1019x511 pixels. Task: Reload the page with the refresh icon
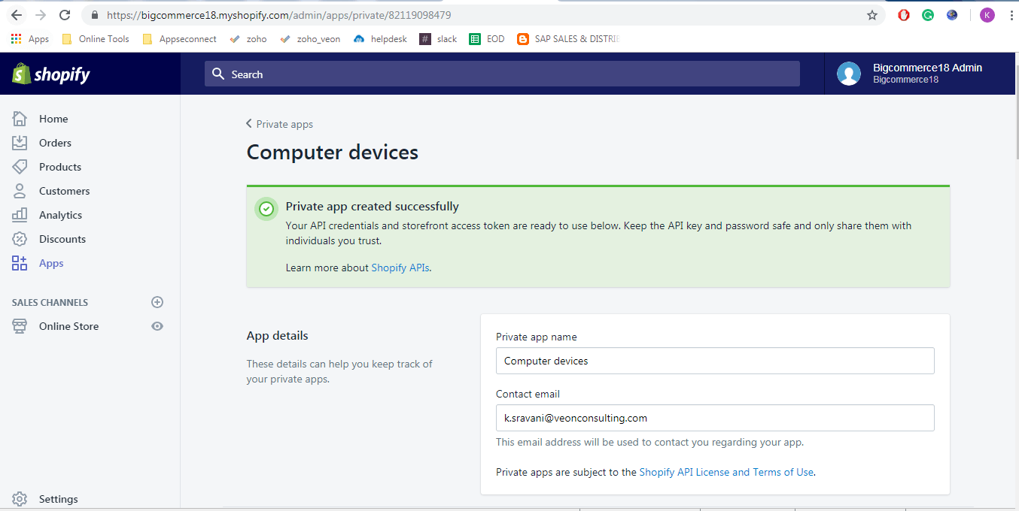coord(65,15)
